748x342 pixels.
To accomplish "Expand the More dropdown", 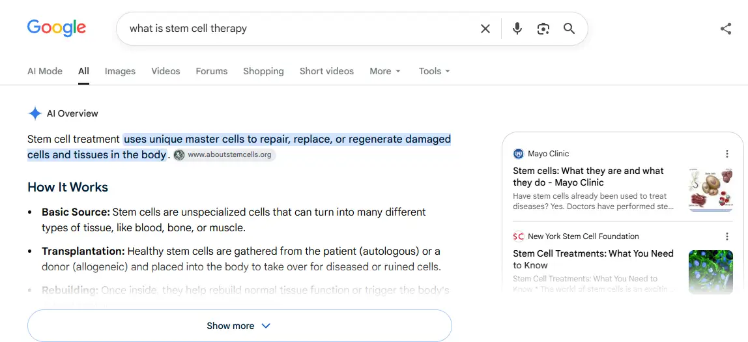I will (385, 71).
